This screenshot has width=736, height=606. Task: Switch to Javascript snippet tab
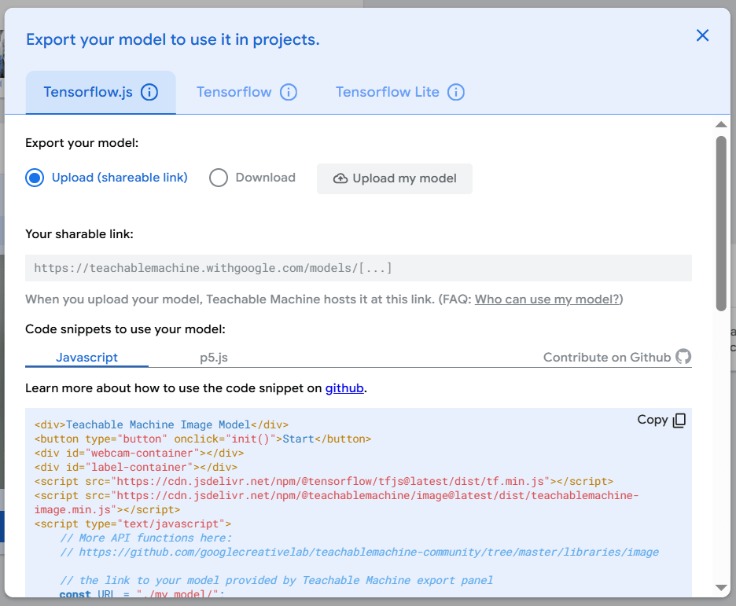coord(86,357)
